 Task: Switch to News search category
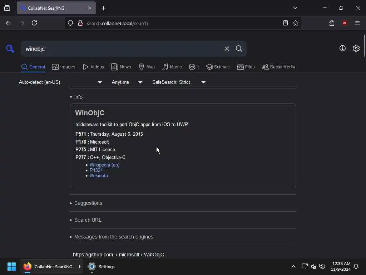121,67
